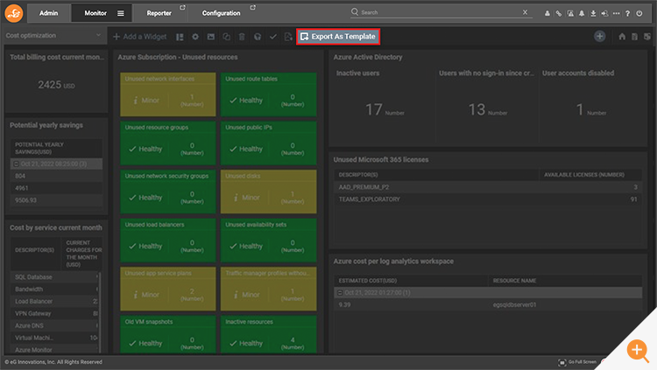Clear the search box with X
657x370 pixels.
[x=525, y=12]
